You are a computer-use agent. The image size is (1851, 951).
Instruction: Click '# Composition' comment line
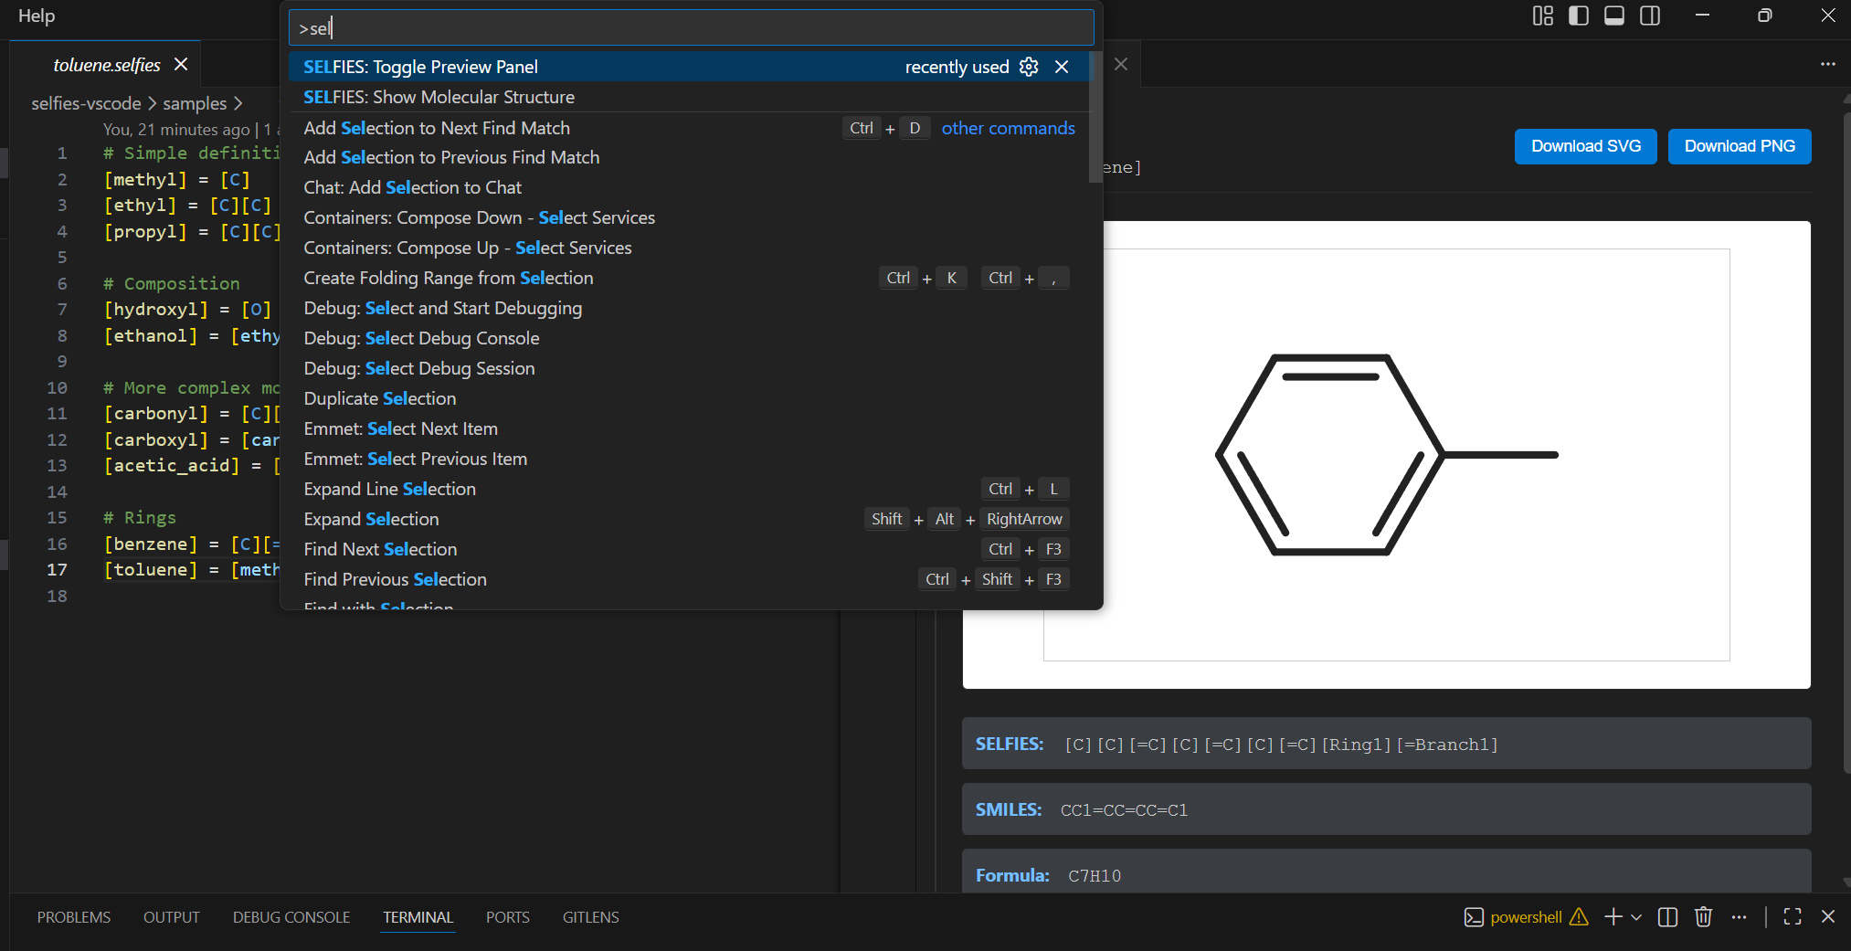pyautogui.click(x=171, y=284)
